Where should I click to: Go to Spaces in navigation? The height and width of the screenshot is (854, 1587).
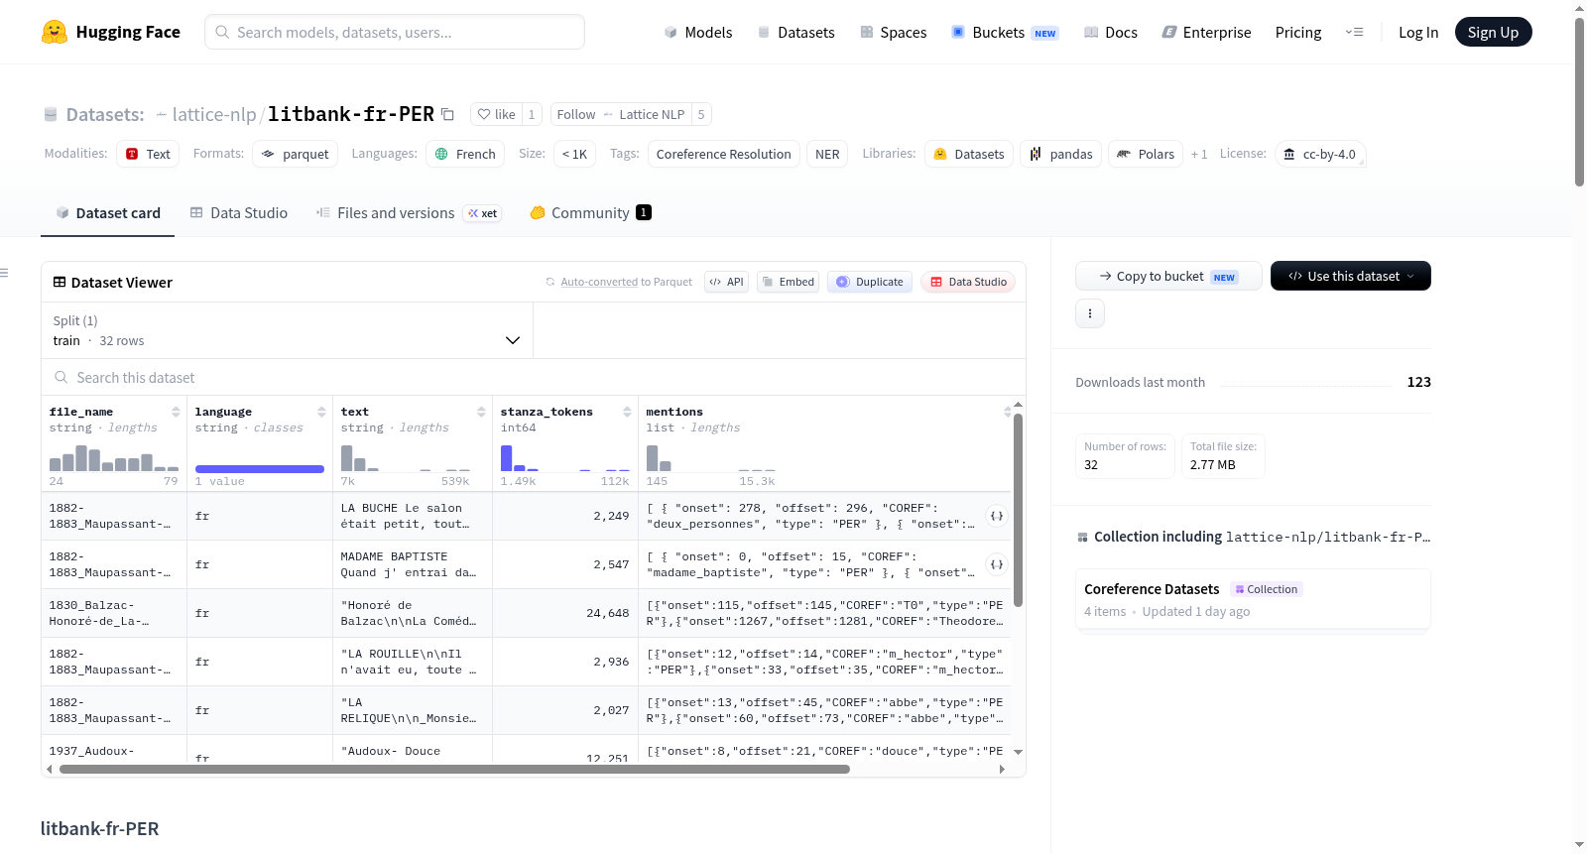(893, 32)
